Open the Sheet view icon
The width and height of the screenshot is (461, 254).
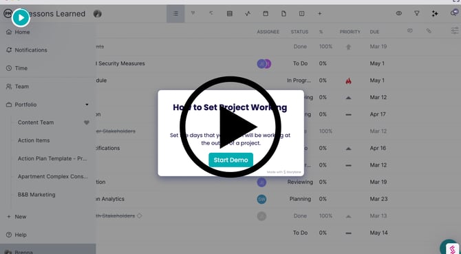coord(230,14)
